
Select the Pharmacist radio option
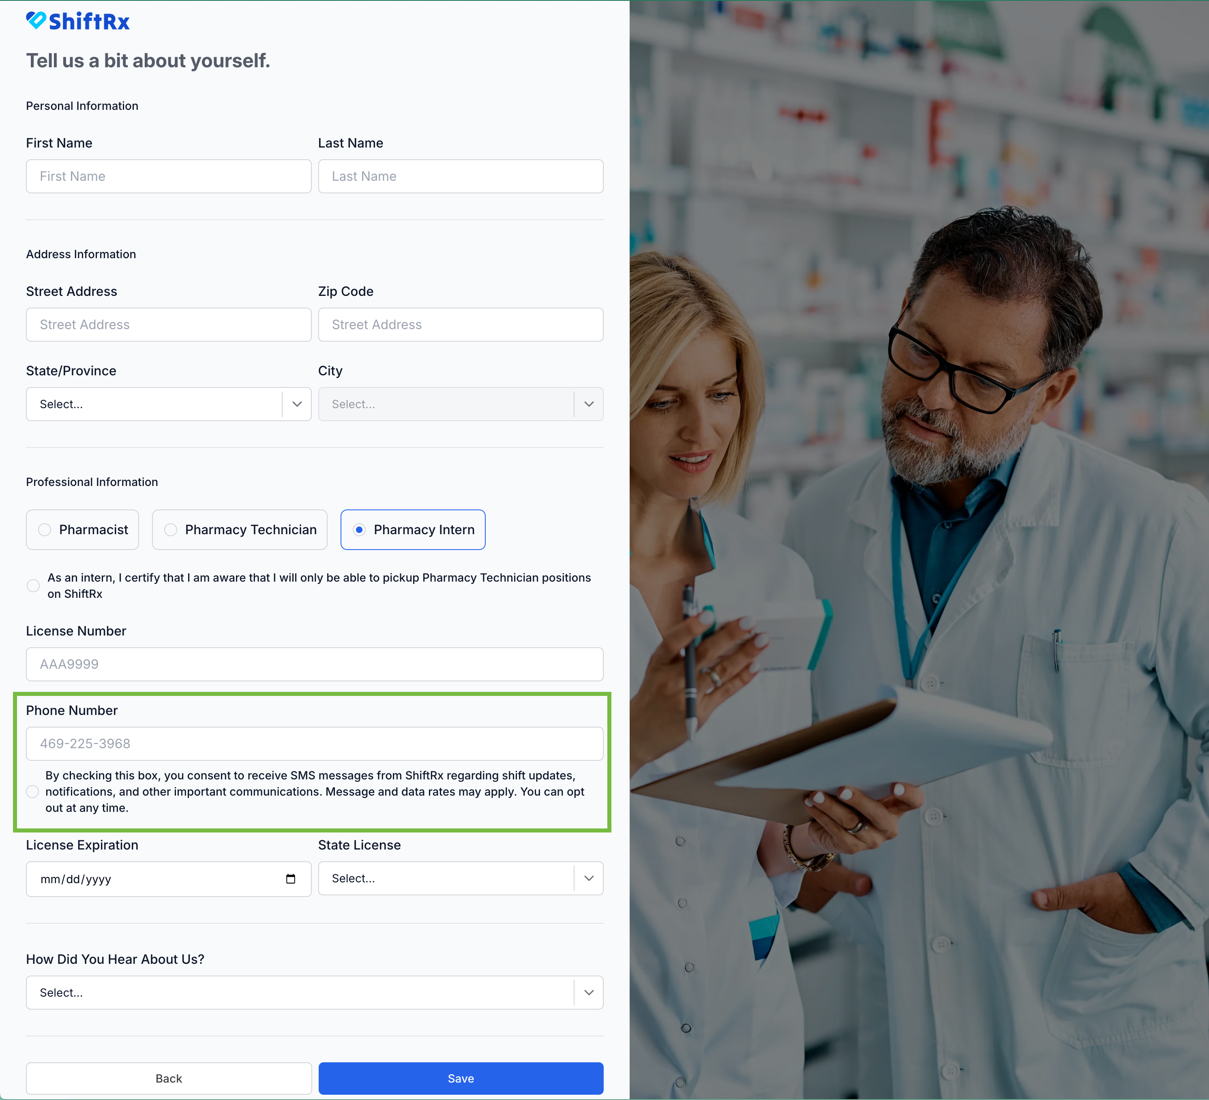pyautogui.click(x=45, y=530)
